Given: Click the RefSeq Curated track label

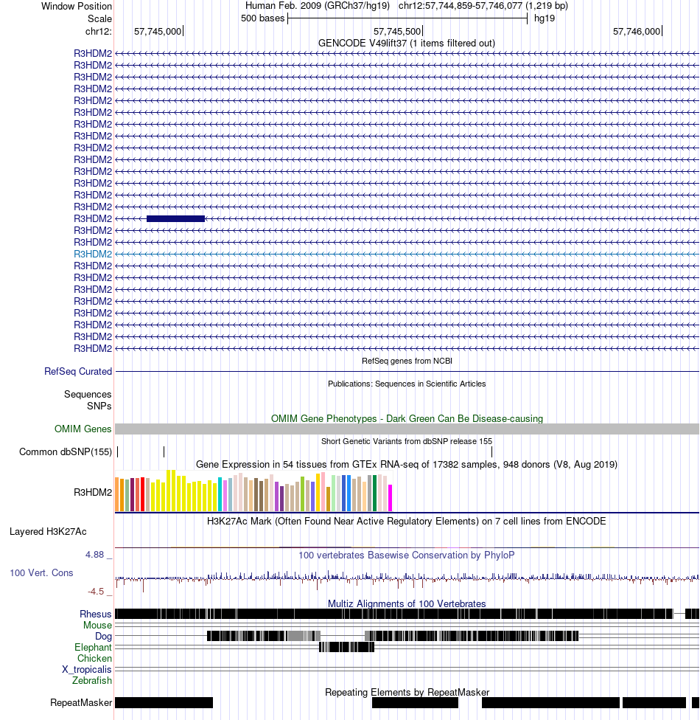Looking at the screenshot, I should point(78,371).
